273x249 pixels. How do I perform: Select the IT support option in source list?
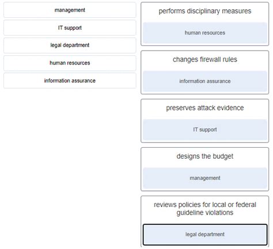tap(70, 28)
